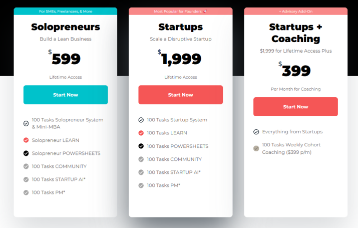
Task: Select the + Advisory Add-On banner
Action: coord(296,11)
